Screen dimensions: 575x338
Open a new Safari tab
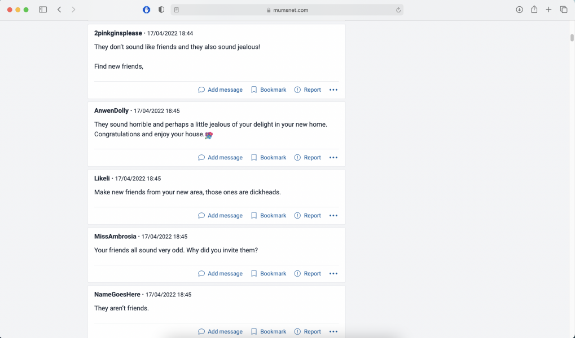548,10
